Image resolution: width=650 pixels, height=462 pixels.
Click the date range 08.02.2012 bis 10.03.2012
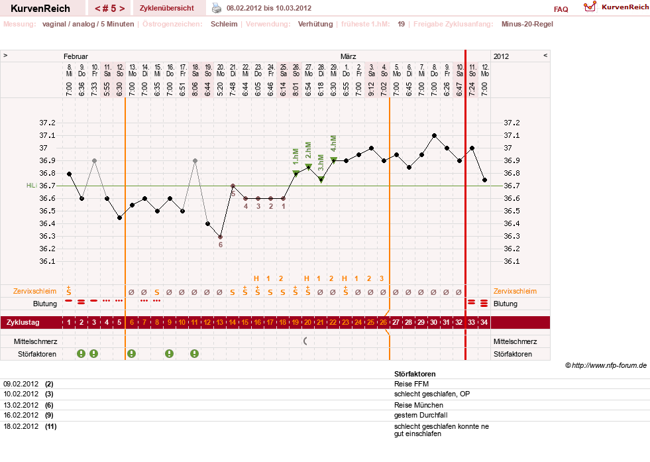269,9
